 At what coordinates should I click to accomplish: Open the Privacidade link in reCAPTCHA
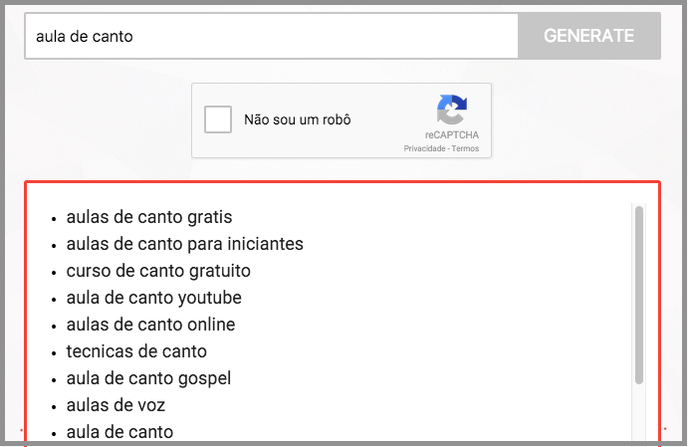pos(424,148)
